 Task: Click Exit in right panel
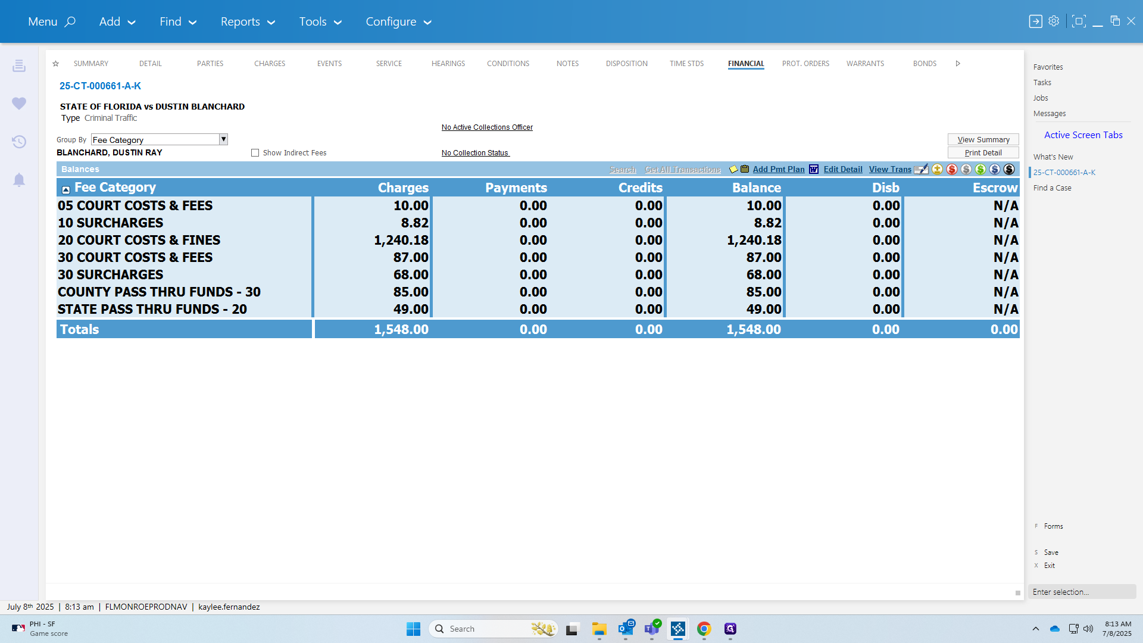point(1049,566)
